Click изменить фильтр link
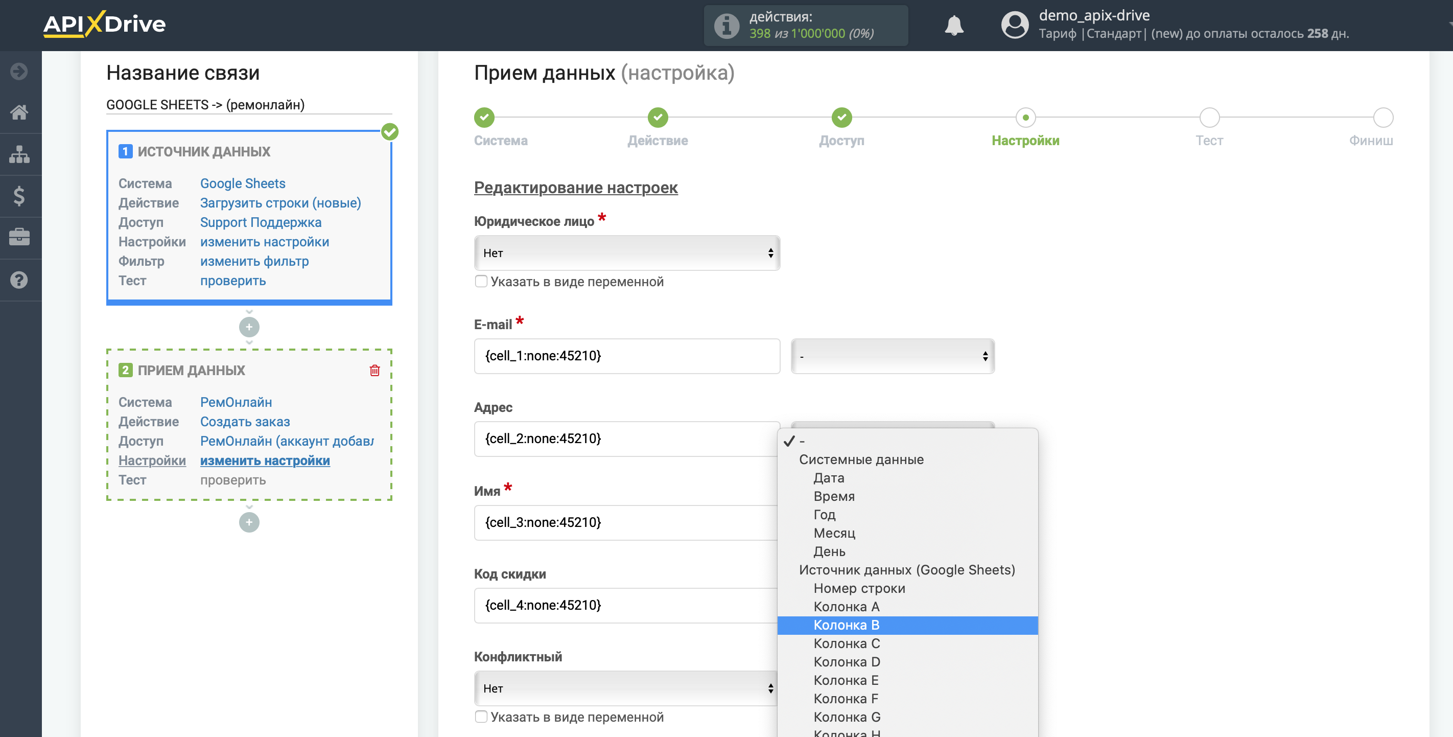1453x737 pixels. click(x=254, y=261)
